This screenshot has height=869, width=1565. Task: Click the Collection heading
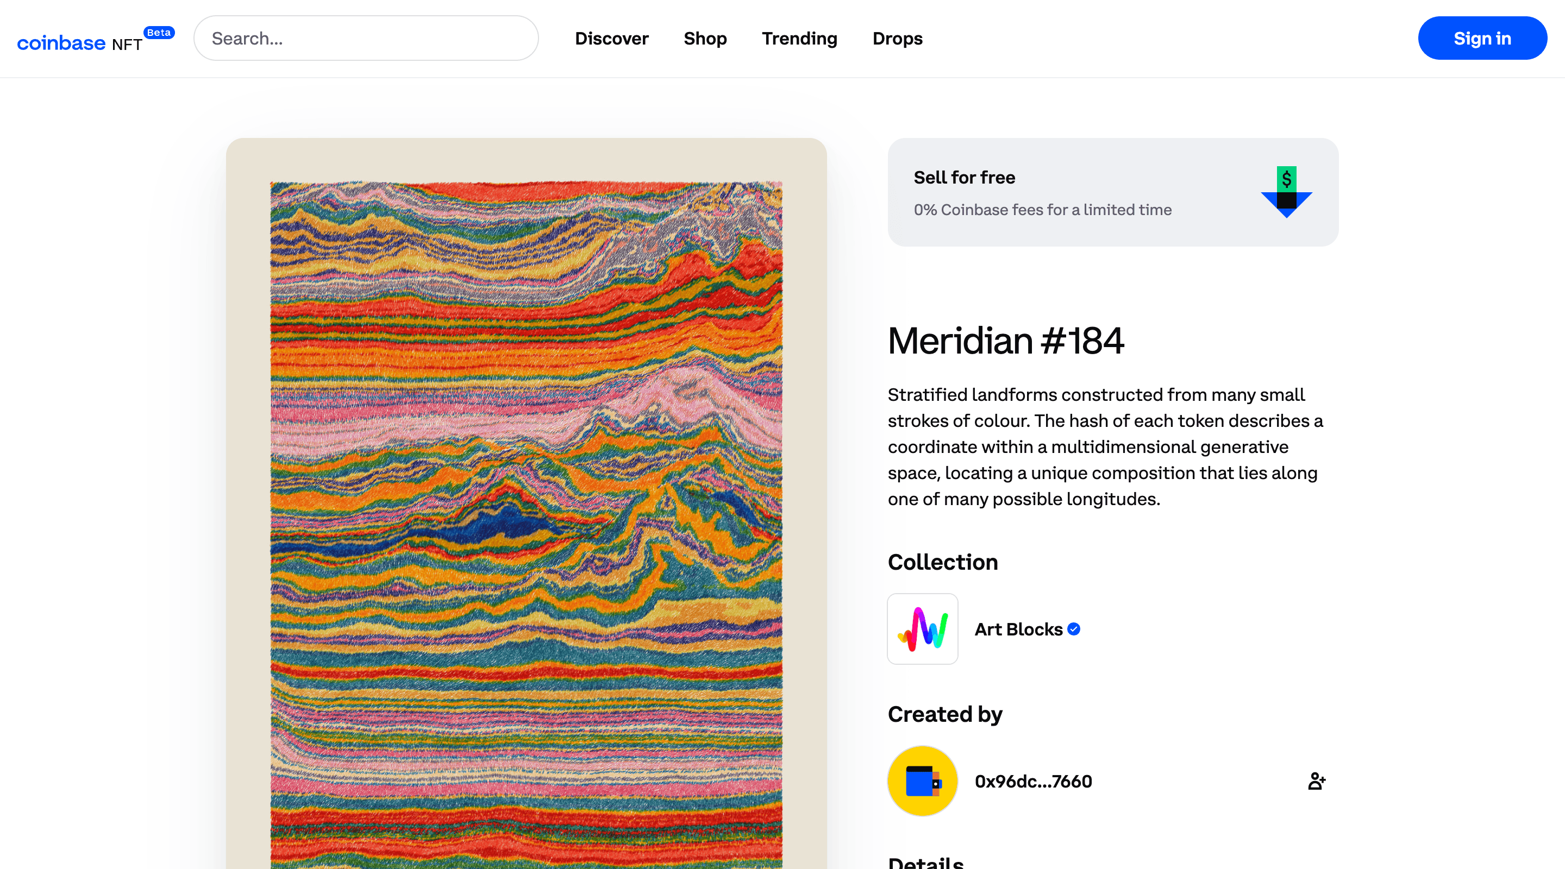(x=942, y=562)
